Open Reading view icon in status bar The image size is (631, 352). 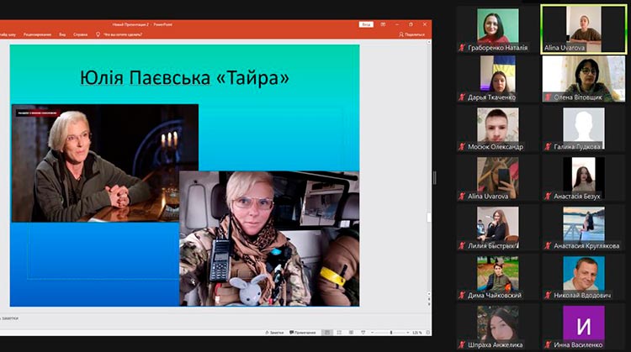(350, 333)
